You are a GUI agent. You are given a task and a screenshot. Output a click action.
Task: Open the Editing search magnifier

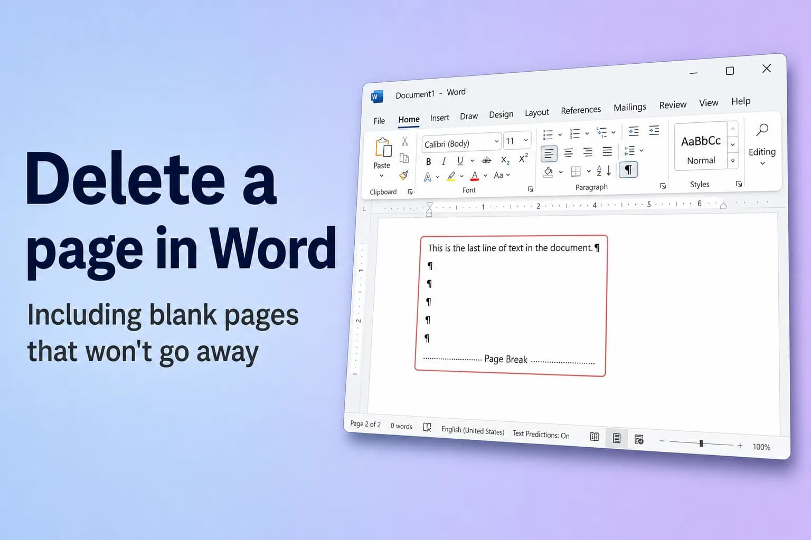click(x=762, y=130)
